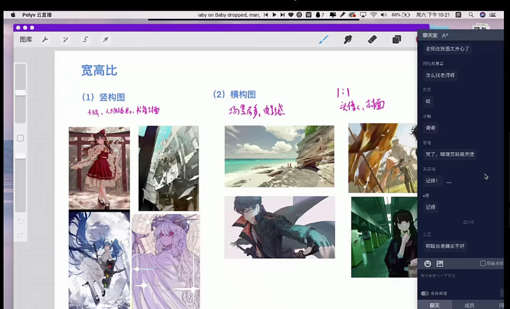Click the pen icon in menu bar
This screenshot has width=510, height=309.
pyautogui.click(x=343, y=15)
